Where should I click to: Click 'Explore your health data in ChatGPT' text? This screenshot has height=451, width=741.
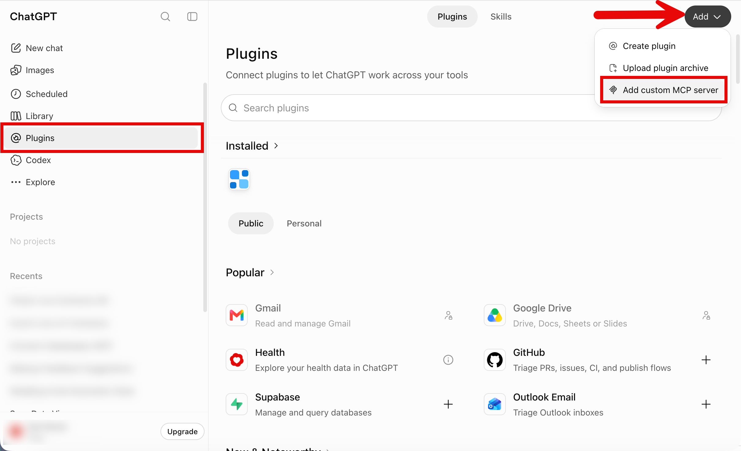click(326, 368)
